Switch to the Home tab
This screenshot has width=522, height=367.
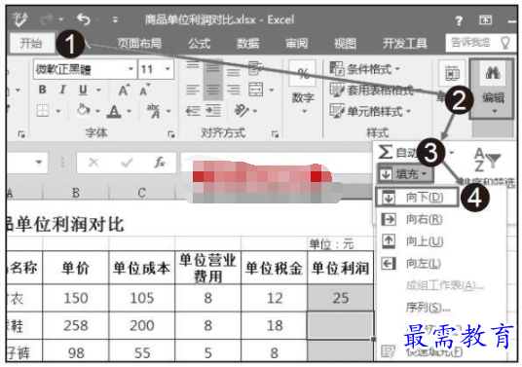[x=31, y=43]
